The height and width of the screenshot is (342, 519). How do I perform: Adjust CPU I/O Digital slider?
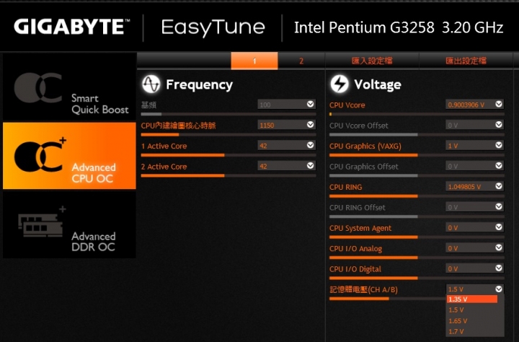417,278
